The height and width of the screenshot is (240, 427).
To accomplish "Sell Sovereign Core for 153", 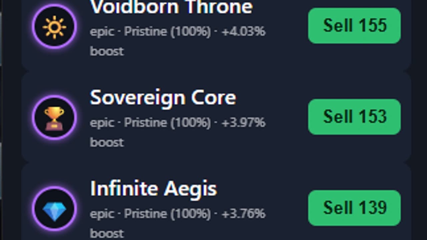I will pos(354,117).
